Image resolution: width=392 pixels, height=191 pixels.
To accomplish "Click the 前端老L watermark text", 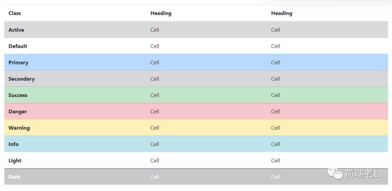I will coord(362,174).
